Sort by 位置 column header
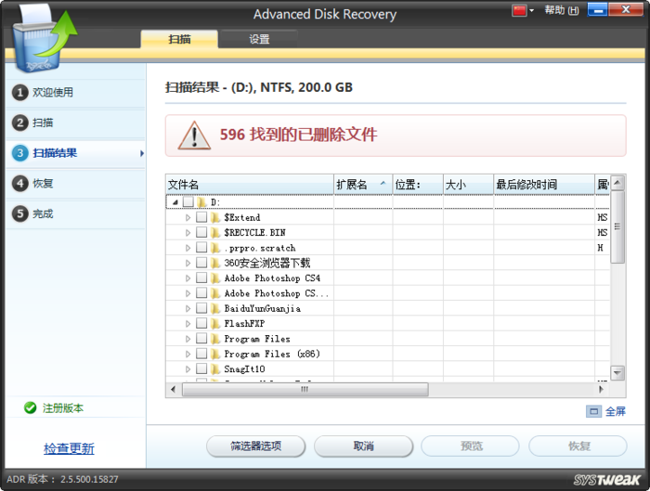The image size is (650, 491). pos(418,185)
